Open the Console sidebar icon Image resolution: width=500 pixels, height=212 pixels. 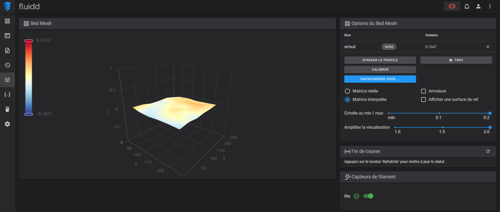(x=7, y=35)
